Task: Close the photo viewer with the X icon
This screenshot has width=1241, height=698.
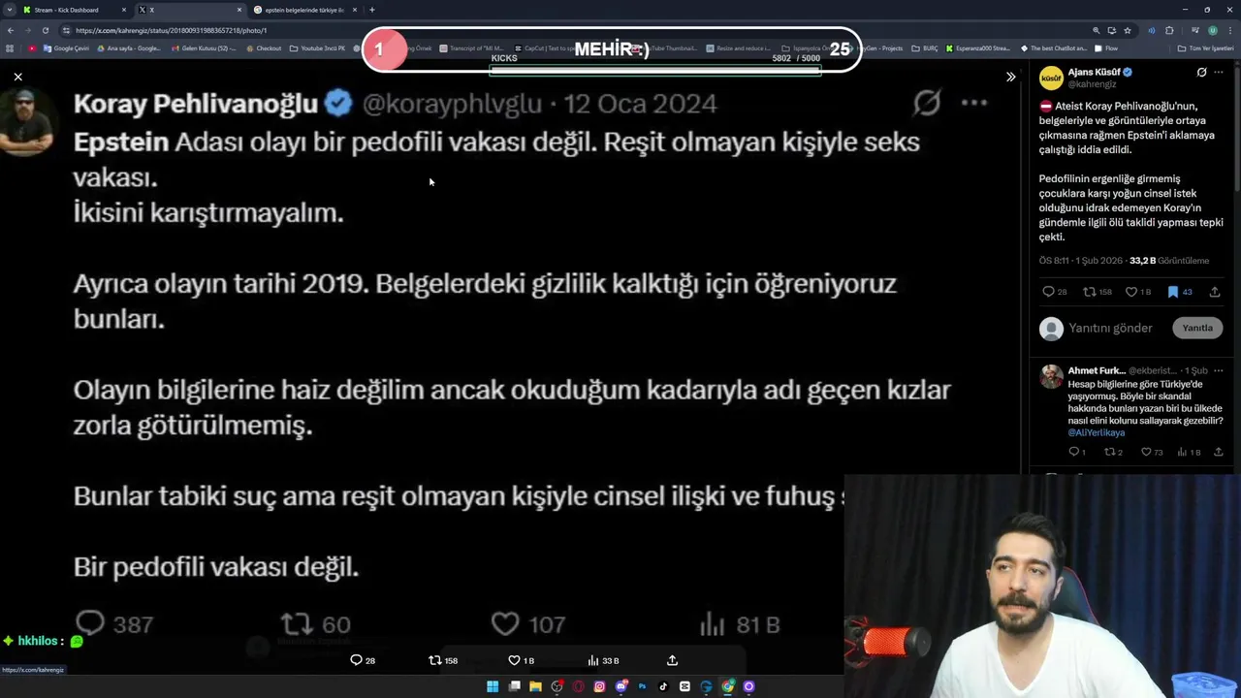Action: point(17,77)
